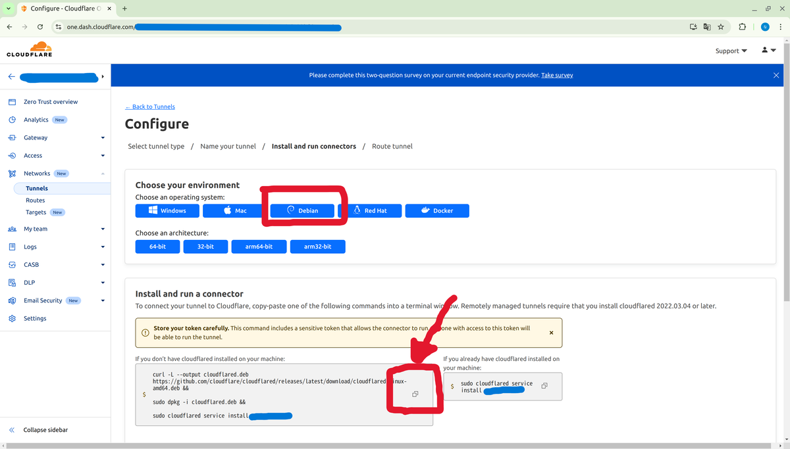Image resolution: width=790 pixels, height=449 pixels.
Task: Choose the 64-bit architecture
Action: pyautogui.click(x=157, y=247)
